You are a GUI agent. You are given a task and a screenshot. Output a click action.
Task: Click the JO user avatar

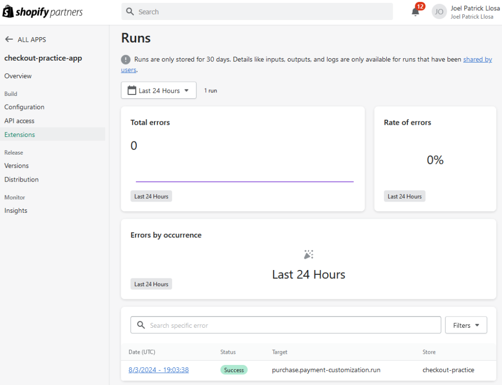pyautogui.click(x=439, y=12)
